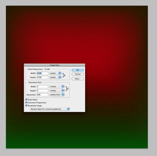Expand document Width inches dropdown
Screen dimensions: 157x156
pos(57,86)
